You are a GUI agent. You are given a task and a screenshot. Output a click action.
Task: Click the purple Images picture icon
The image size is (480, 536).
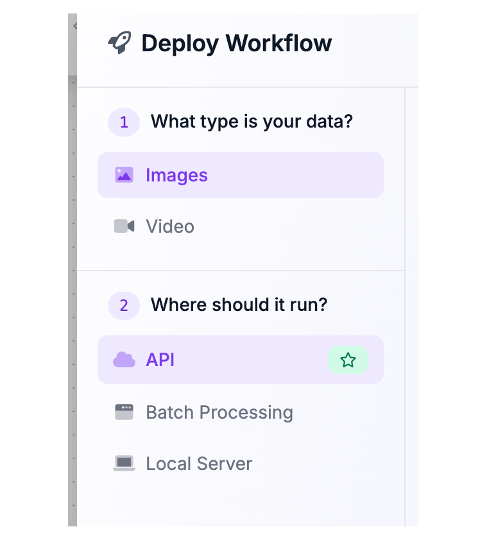pos(124,175)
